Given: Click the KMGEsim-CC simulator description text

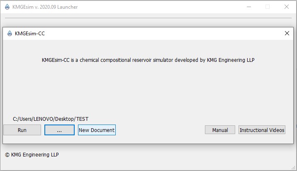Looking at the screenshot, I should point(148,60).
